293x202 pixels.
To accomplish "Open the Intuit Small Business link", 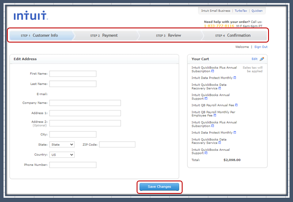I will 216,11.
